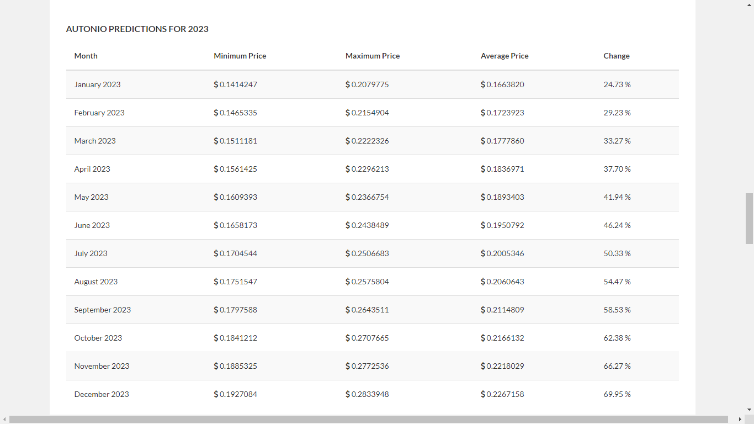
Task: Click the 37.70 % change value
Action: tap(617, 169)
